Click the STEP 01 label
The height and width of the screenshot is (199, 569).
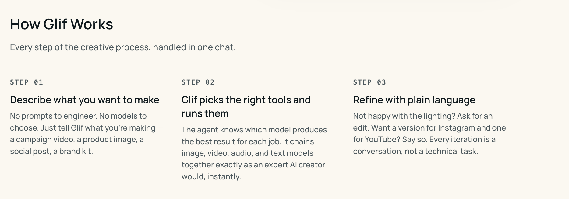click(27, 82)
